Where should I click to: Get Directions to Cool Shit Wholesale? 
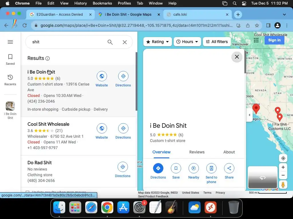(x=123, y=131)
